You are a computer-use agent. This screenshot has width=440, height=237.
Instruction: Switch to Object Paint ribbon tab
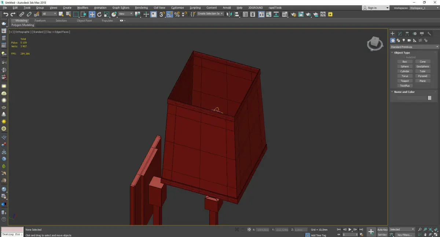point(84,21)
